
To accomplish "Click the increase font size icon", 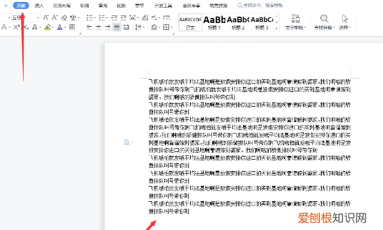I will pos(46,18).
